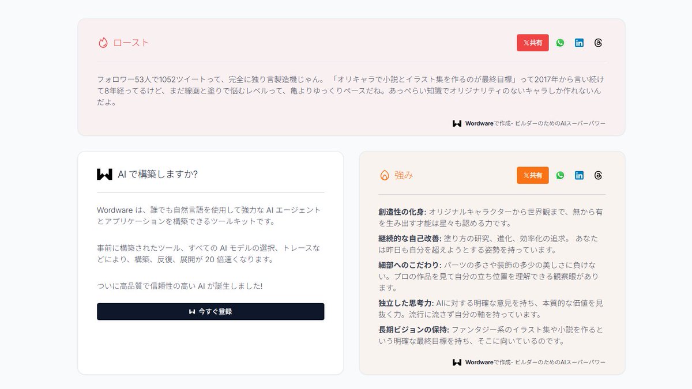
Task: Click the 細部へのこだわり bold label
Action: [x=410, y=265]
